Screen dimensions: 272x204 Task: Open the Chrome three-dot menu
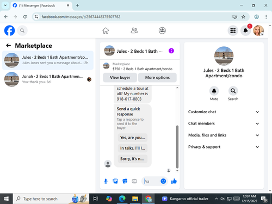(x=266, y=17)
